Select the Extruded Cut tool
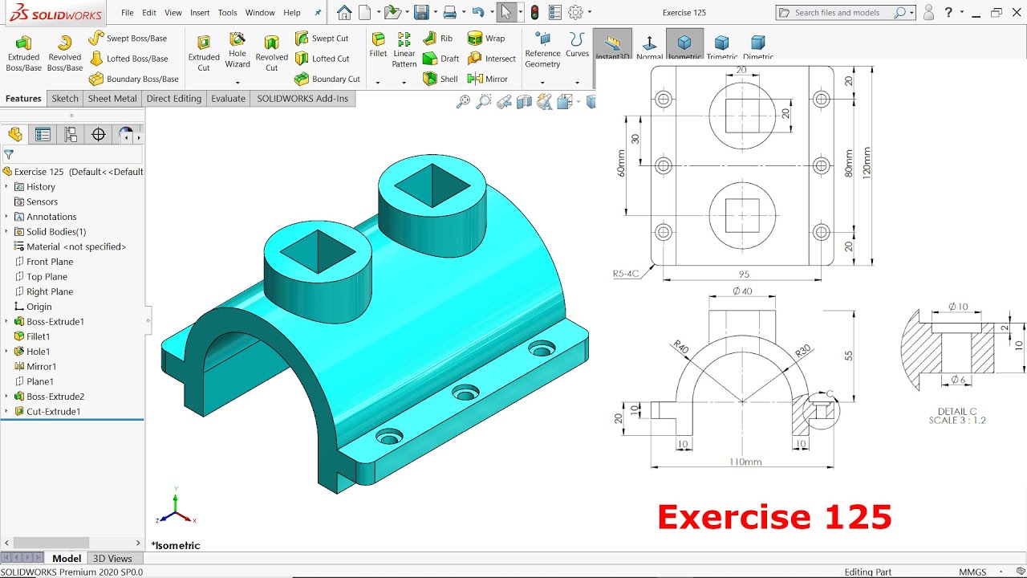 point(204,54)
